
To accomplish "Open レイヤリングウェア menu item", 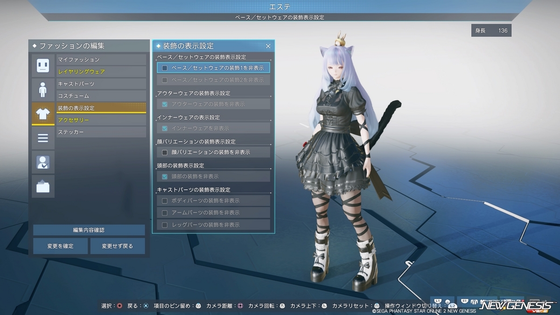I will pos(101,72).
